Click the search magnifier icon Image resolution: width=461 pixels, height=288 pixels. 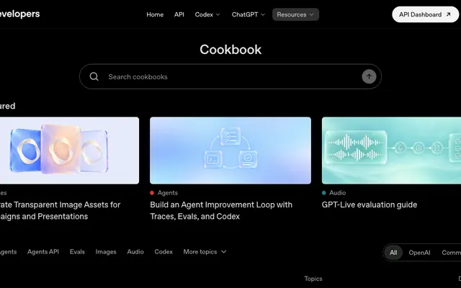point(94,77)
